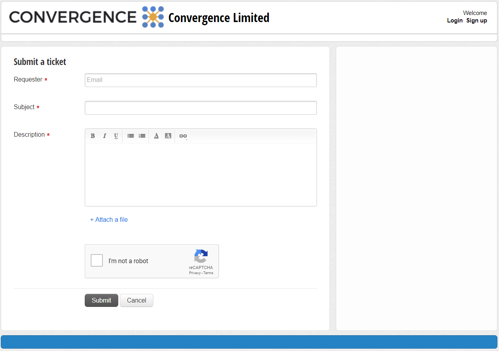
Task: Select the Italic formatting icon
Action: 104,136
